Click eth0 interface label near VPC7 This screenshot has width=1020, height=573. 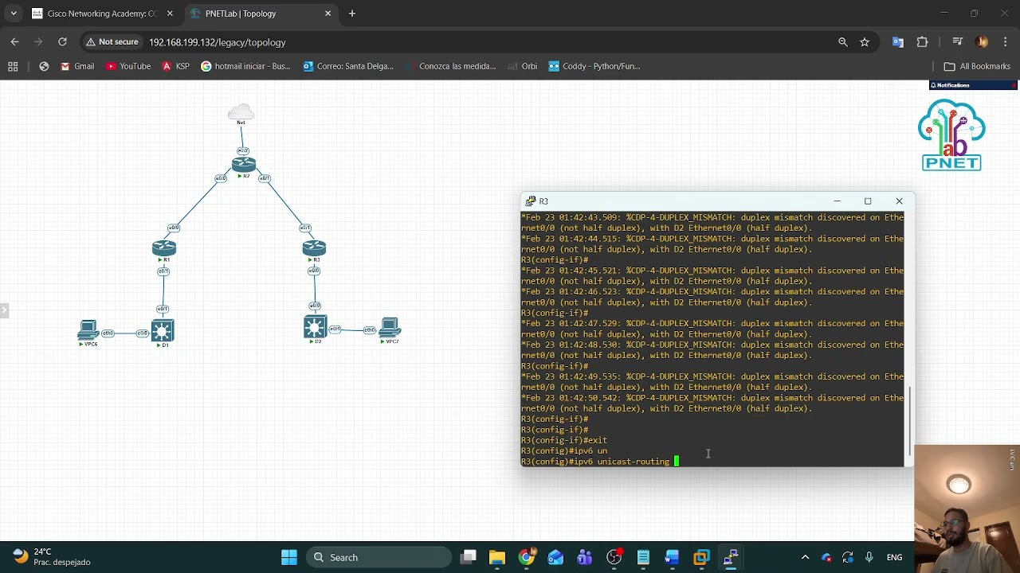tap(370, 329)
